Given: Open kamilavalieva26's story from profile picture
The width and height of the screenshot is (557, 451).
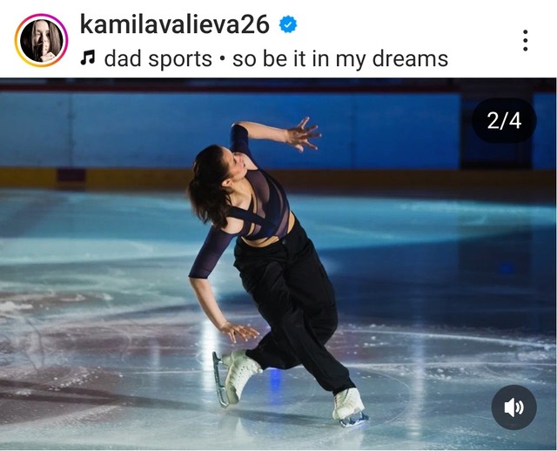Looking at the screenshot, I should (41, 41).
